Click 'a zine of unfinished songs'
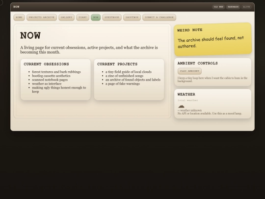265x199 pixels. [124, 76]
